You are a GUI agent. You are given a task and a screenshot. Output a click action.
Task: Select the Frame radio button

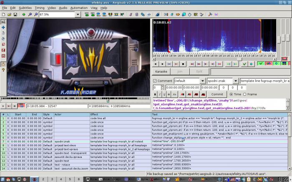click(x=245, y=95)
